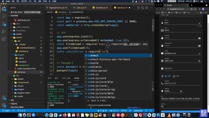Collapse the _model folder
This screenshot has width=209, height=118.
point(26,45)
